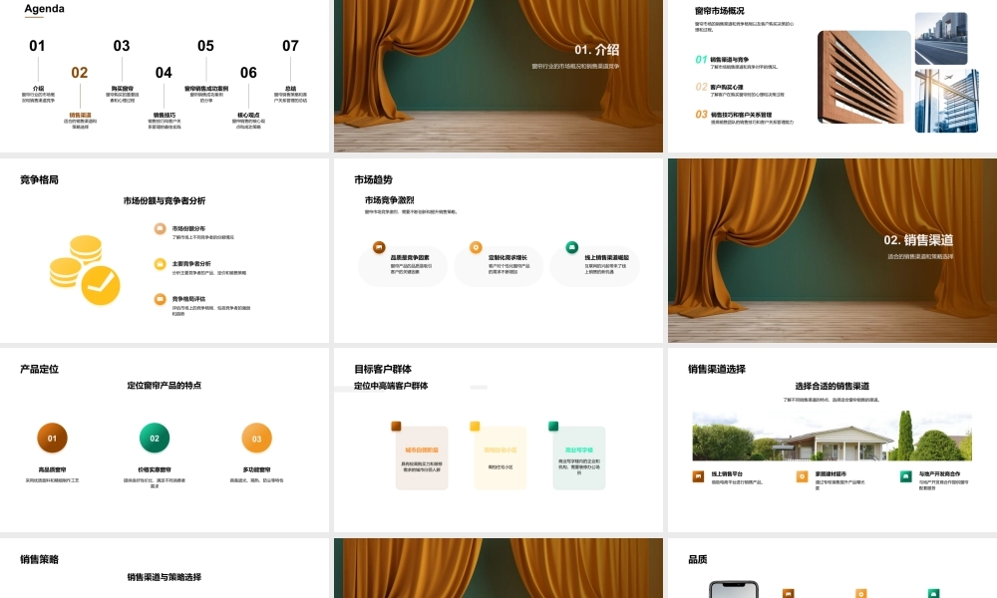Click the 目标客户群体 slide title
The height and width of the screenshot is (598, 997).
pyautogui.click(x=383, y=369)
